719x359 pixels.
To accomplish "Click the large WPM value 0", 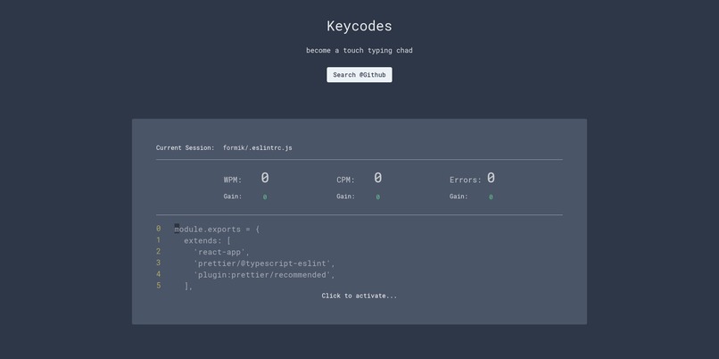I will point(265,178).
